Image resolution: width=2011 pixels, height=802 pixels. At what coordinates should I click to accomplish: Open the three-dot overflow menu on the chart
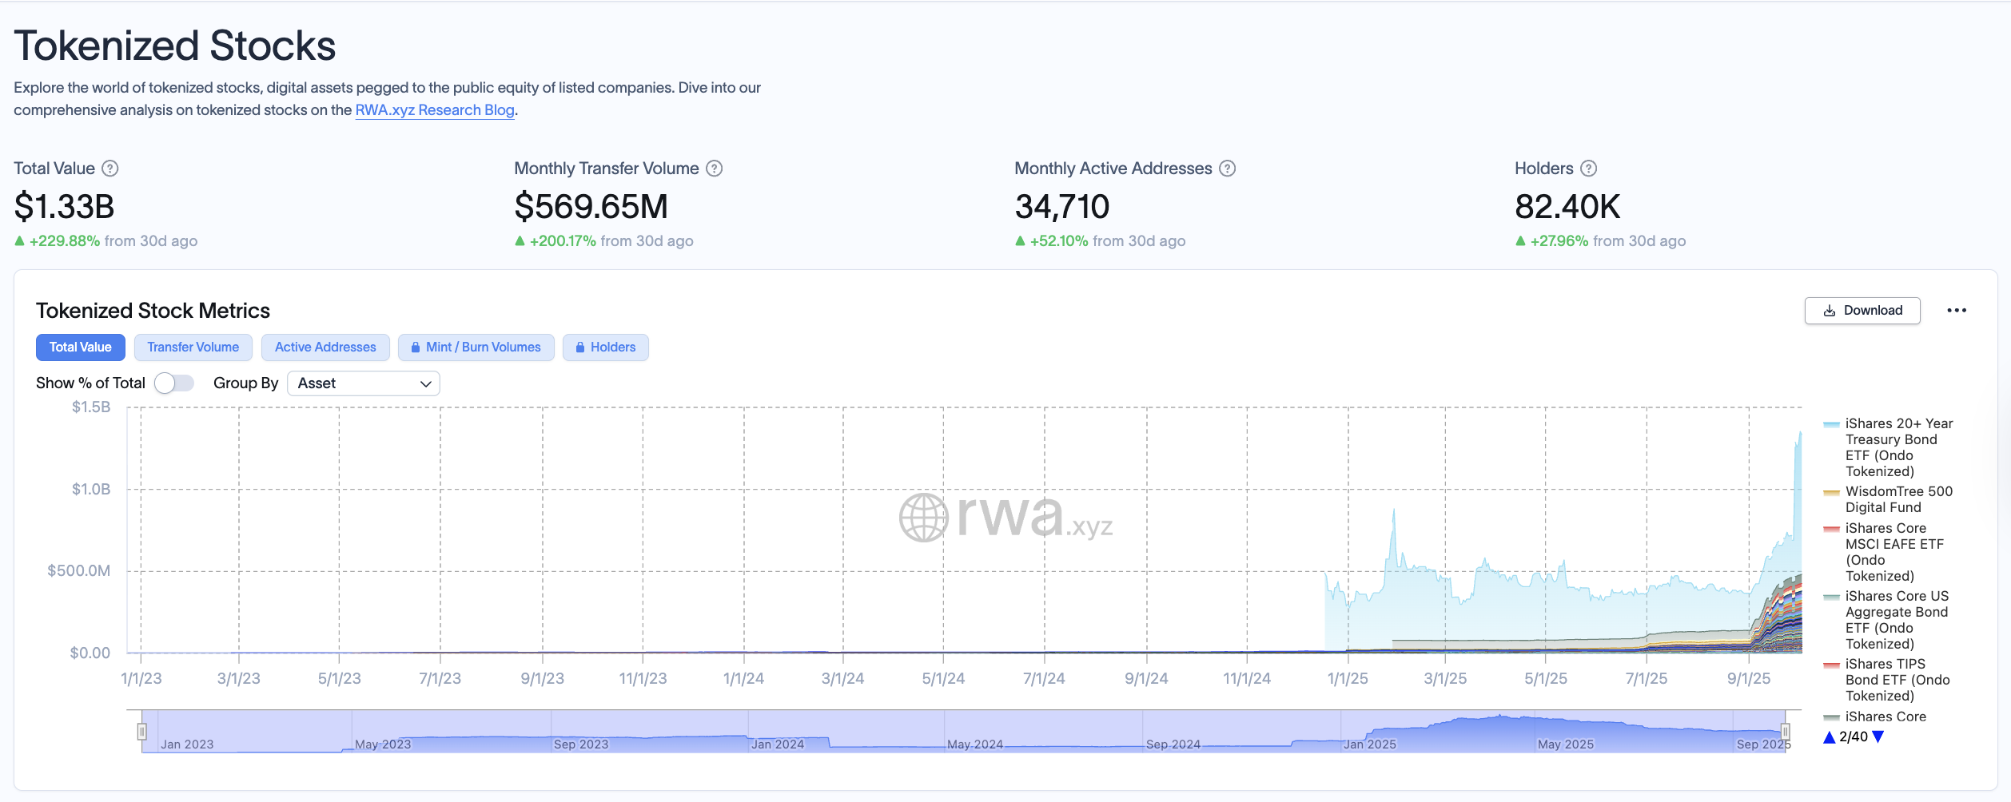click(x=1957, y=310)
